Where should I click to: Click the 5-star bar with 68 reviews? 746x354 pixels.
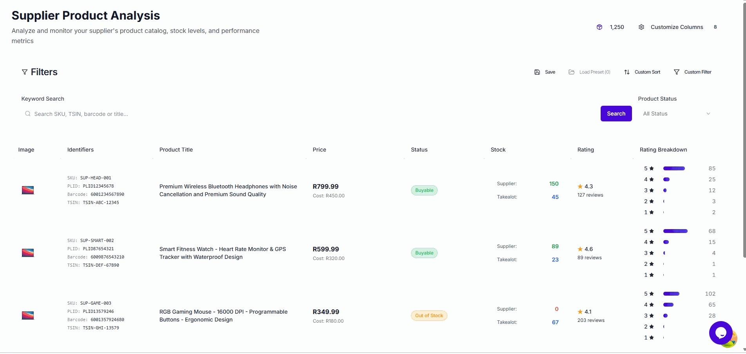(x=675, y=231)
